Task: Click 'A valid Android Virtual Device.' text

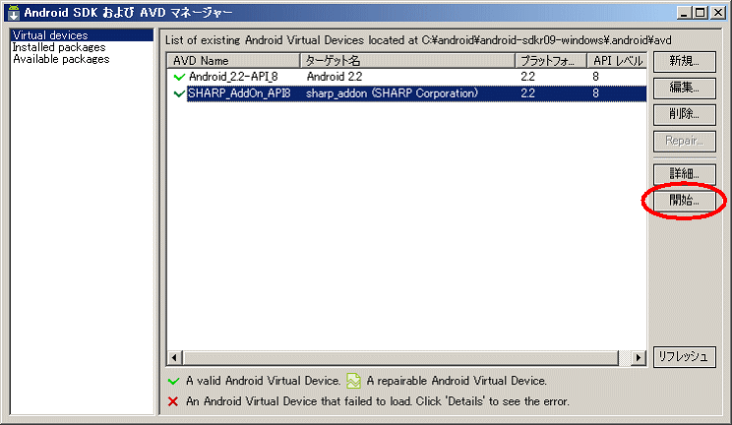Action: 264,381
